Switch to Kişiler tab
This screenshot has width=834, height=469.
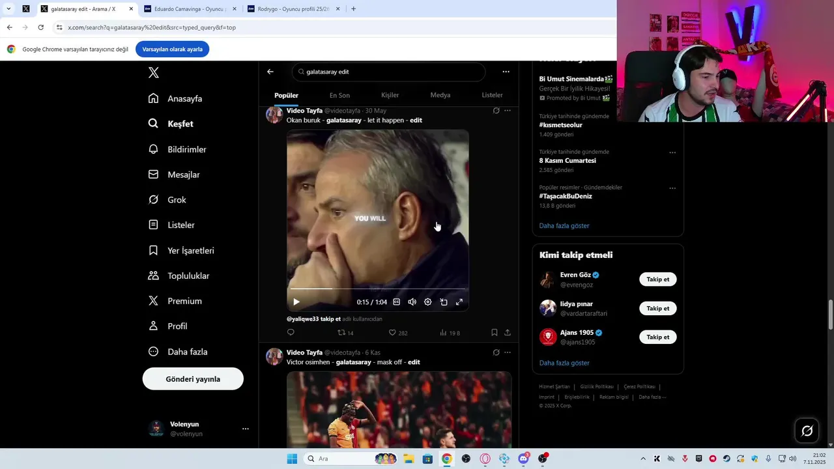(x=390, y=95)
